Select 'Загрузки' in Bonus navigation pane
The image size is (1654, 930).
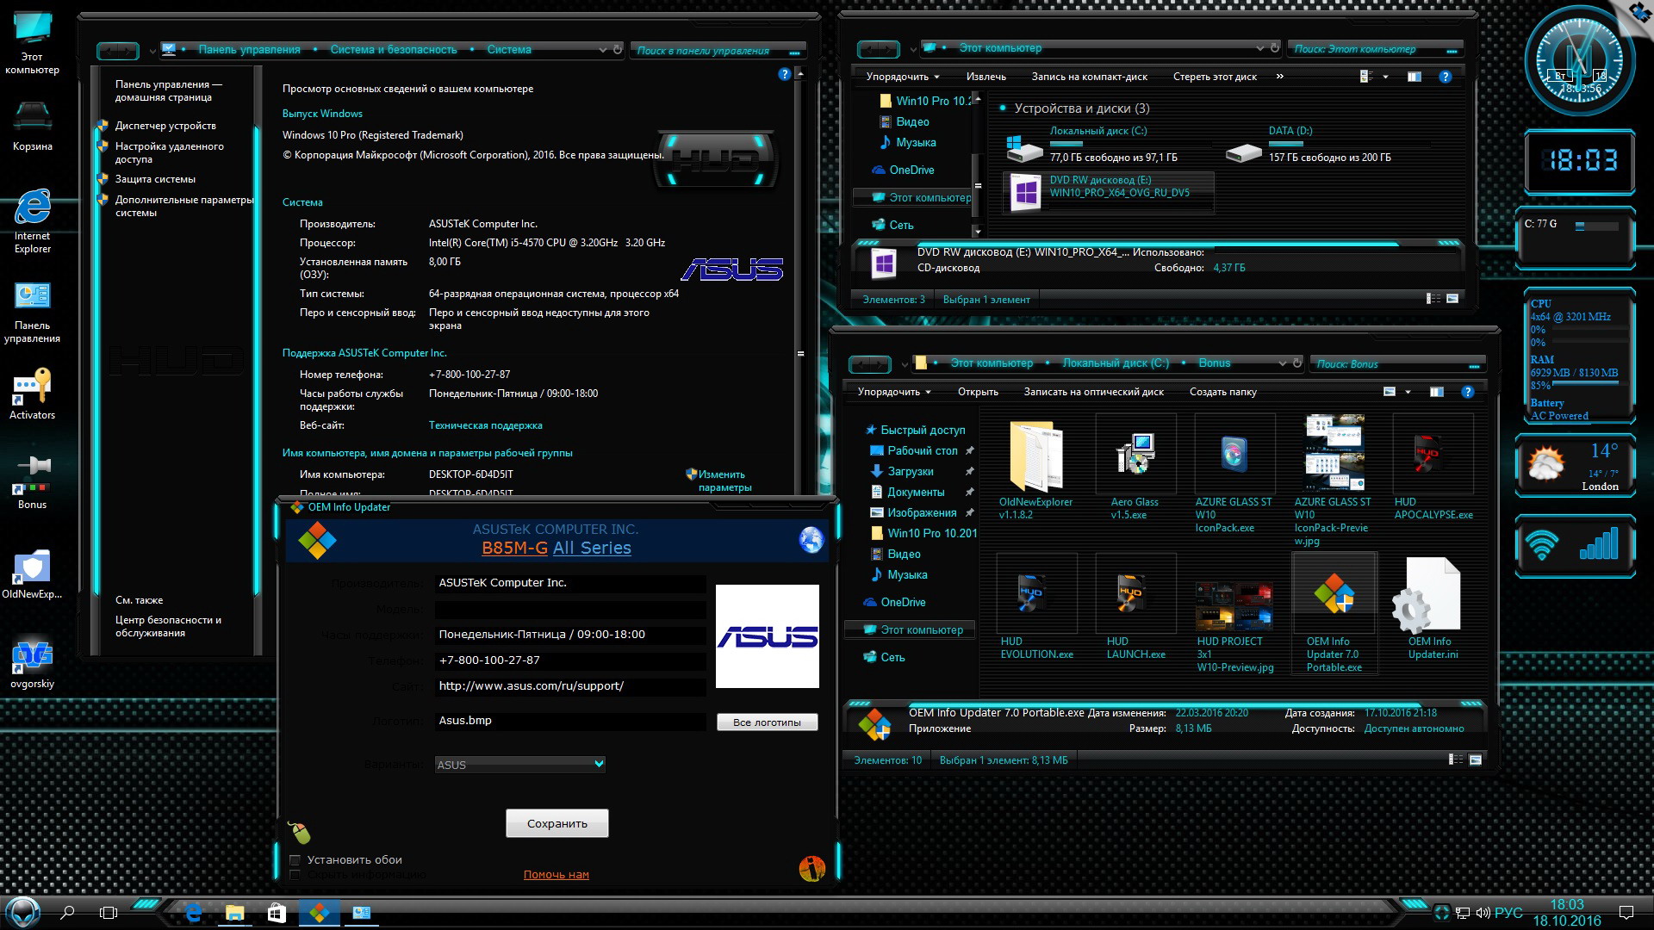click(911, 471)
